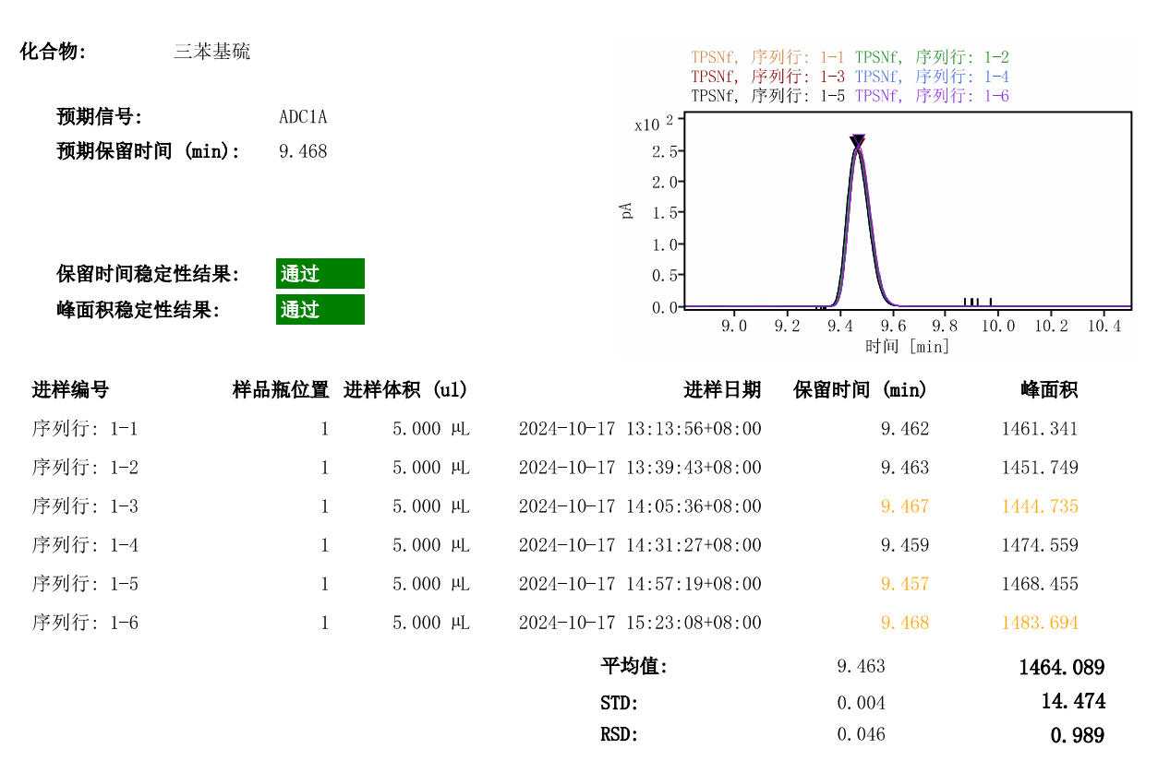1158x761 pixels.
Task: Click the 预期保留时间 (min) label
Action: (149, 151)
